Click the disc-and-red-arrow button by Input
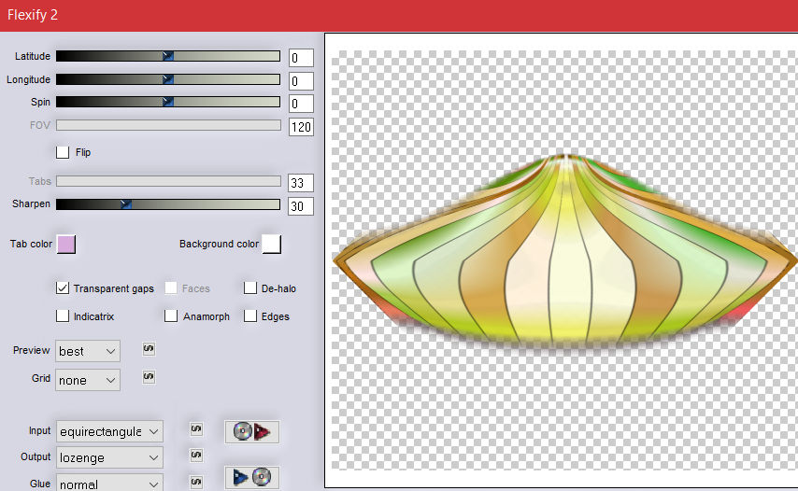 [x=252, y=432]
